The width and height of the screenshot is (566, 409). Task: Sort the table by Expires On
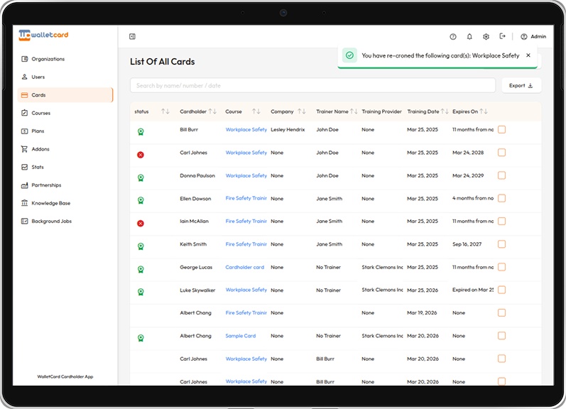[484, 111]
